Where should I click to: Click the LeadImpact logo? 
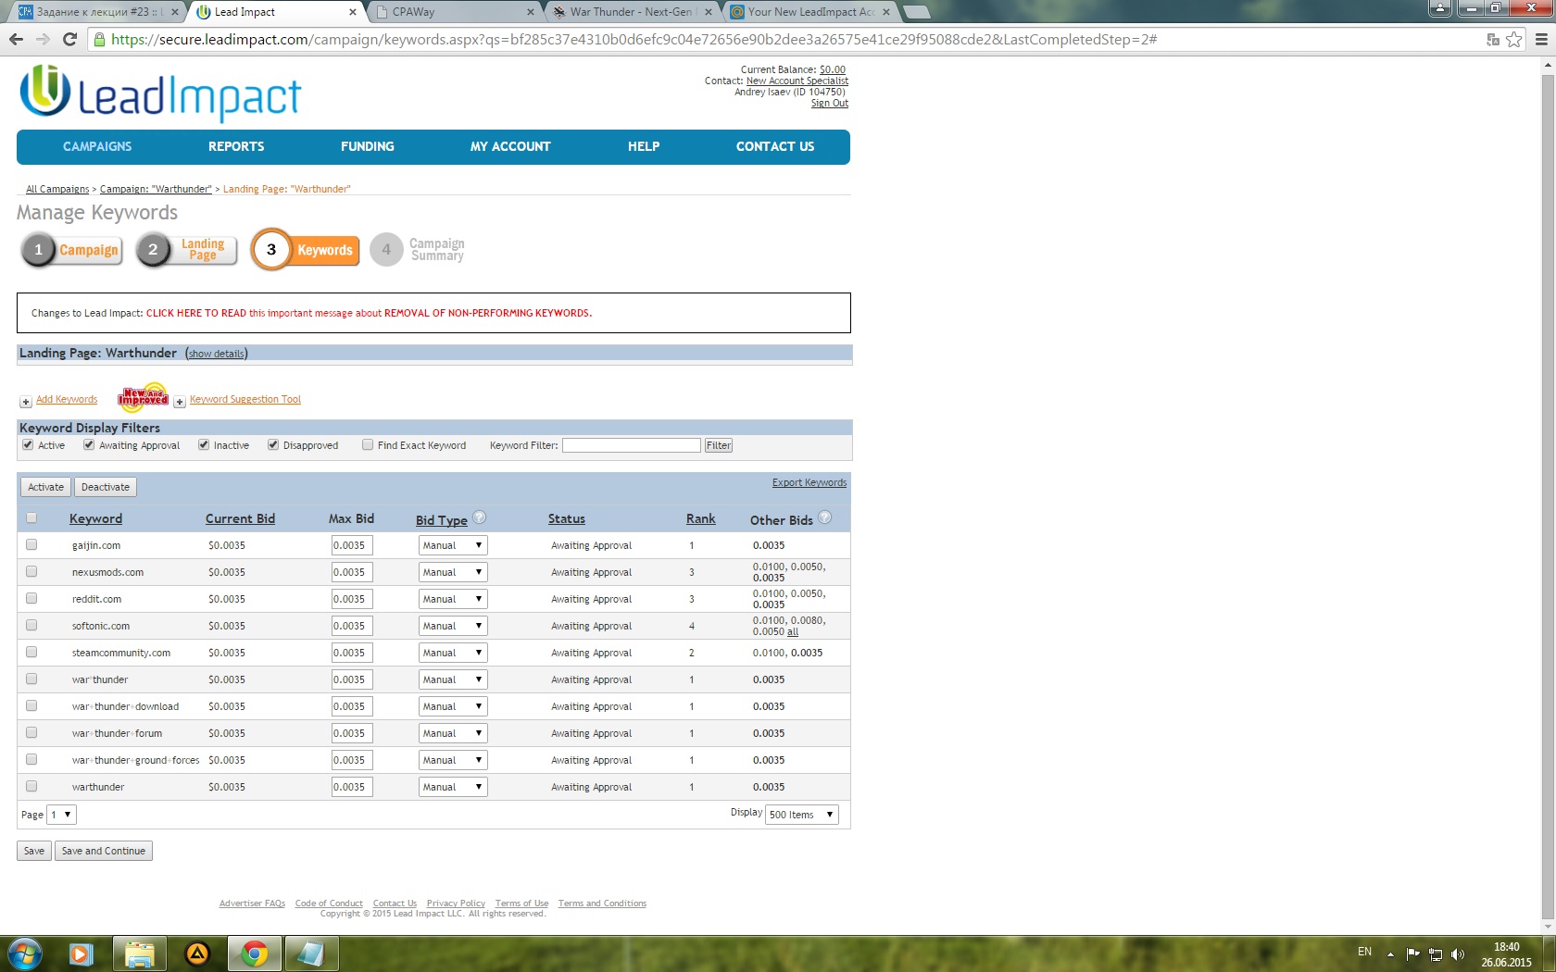[x=160, y=93]
